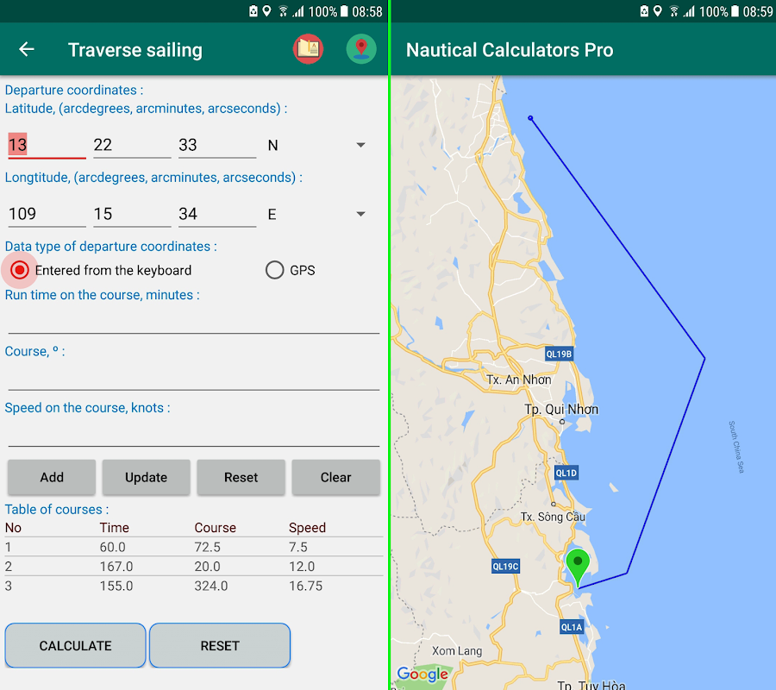Focus the latitude seconds field 33
Screen dimensions: 776x690
click(x=217, y=145)
